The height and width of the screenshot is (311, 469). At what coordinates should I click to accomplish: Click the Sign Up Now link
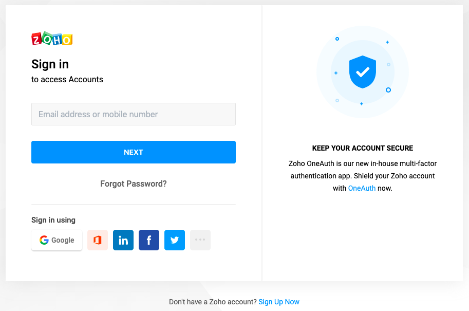279,302
